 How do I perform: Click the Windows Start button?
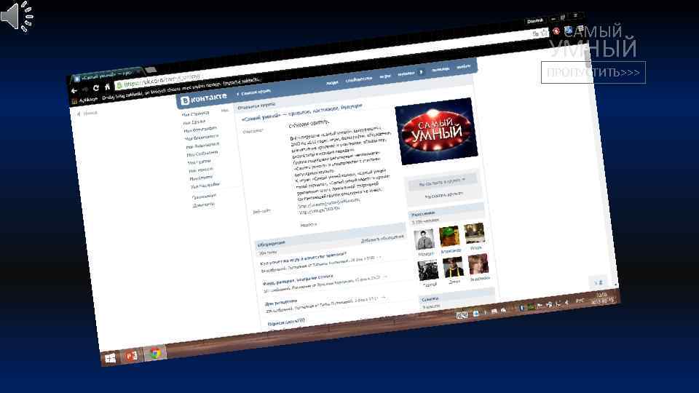(x=110, y=358)
